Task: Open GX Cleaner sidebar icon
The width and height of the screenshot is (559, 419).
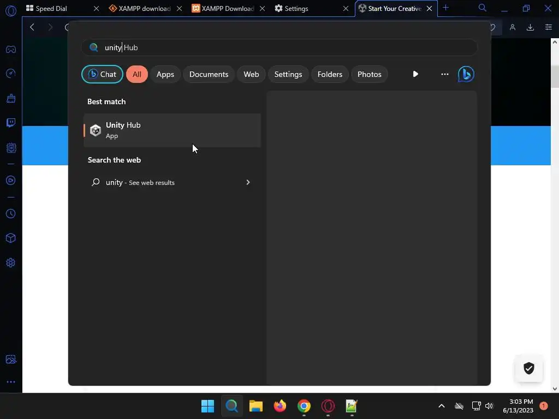Action: 11,98
